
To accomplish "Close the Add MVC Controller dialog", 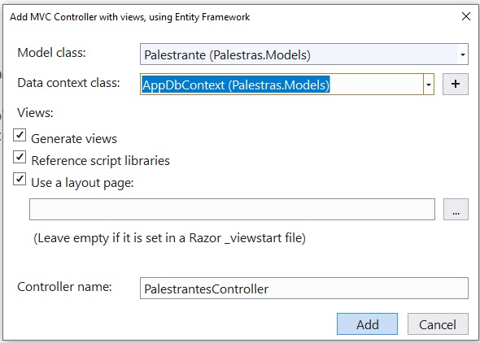I will point(466,16).
